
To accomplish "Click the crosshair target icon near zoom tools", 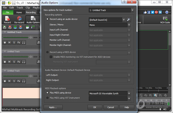I will pyautogui.click(x=166, y=95).
